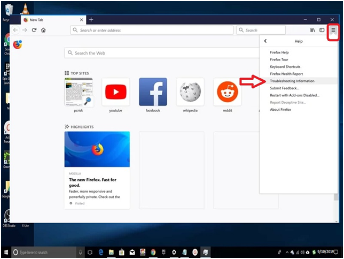This screenshot has height=259, width=344.
Task: Open the reddit top site tile
Action: [228, 92]
